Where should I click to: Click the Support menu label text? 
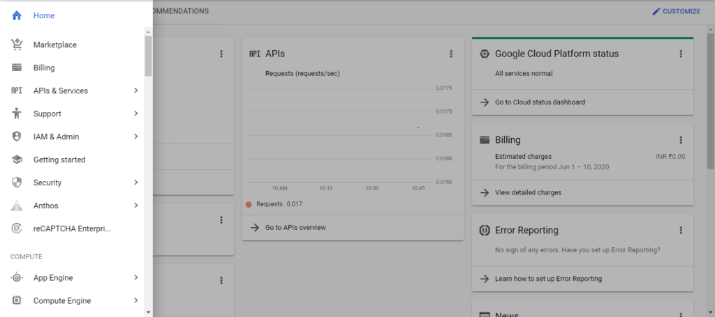click(47, 114)
